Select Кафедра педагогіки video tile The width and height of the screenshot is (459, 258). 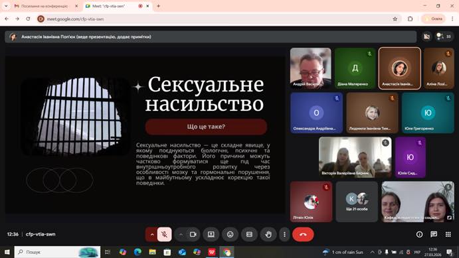coord(418,202)
